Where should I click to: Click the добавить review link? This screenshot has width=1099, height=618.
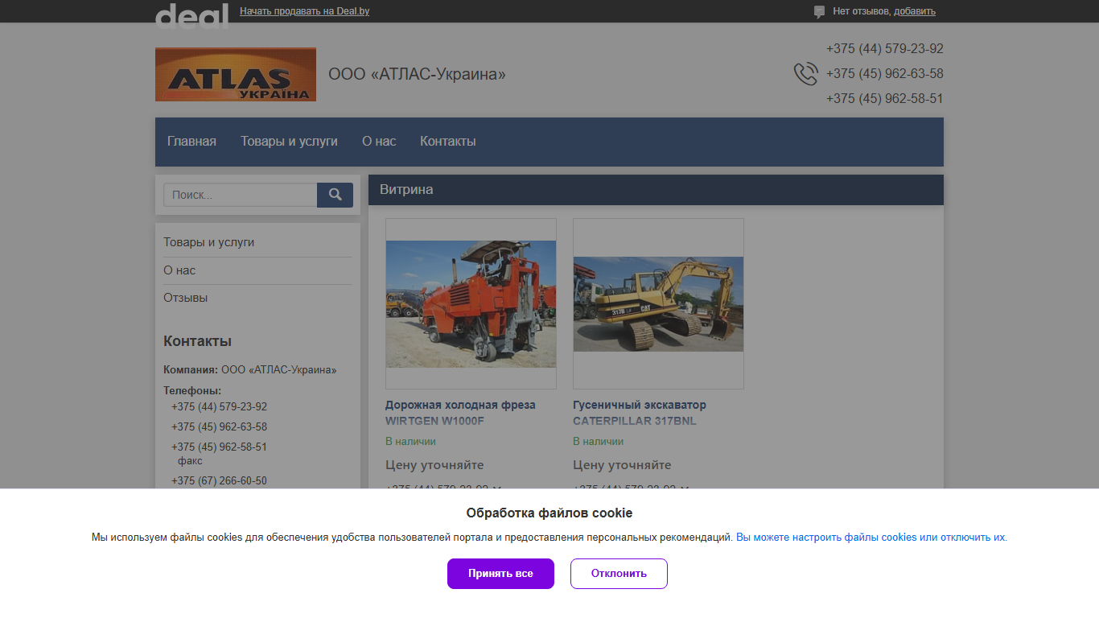(x=915, y=11)
